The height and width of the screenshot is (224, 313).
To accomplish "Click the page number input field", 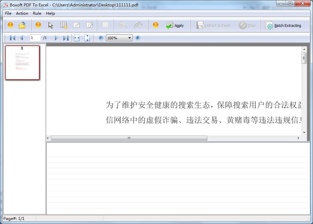I will (35, 38).
